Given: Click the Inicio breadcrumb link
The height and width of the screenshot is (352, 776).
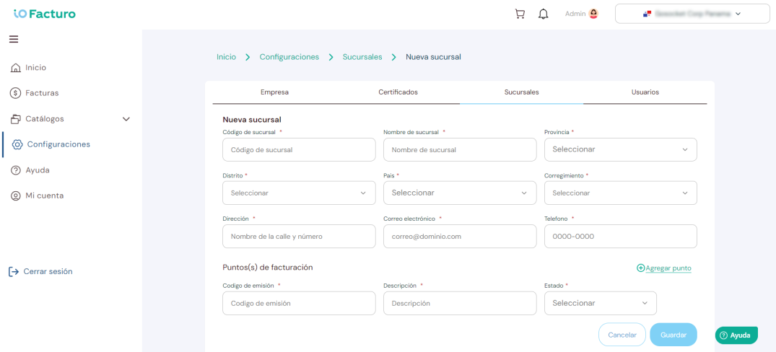Looking at the screenshot, I should click(x=226, y=57).
